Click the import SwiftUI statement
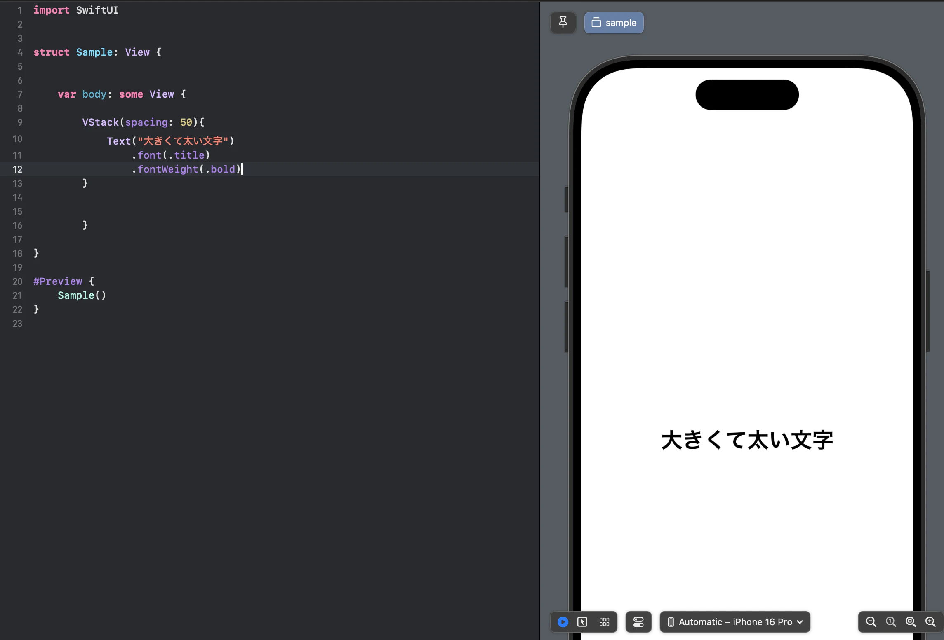 coord(76,10)
